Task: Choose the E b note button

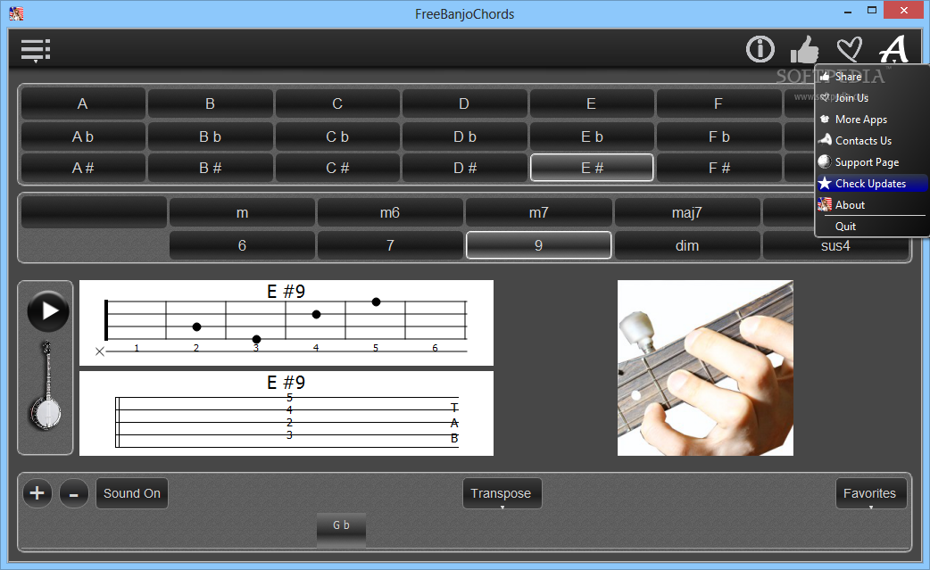Action: pos(592,136)
